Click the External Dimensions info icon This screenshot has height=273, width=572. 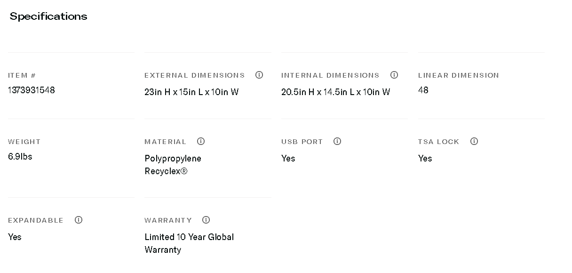tap(259, 75)
